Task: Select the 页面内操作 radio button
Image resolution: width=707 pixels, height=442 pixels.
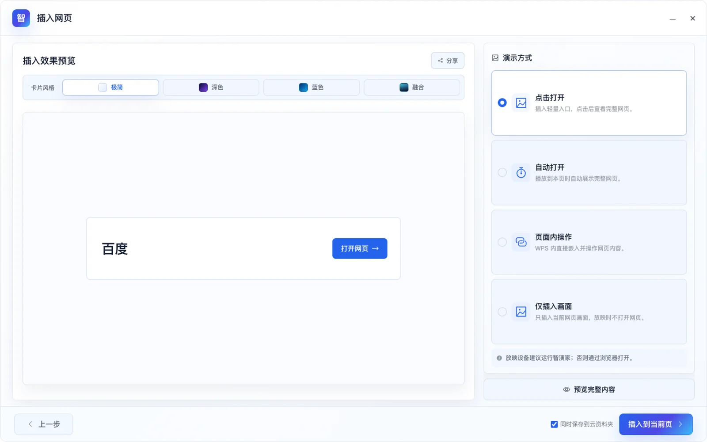Action: pos(502,242)
